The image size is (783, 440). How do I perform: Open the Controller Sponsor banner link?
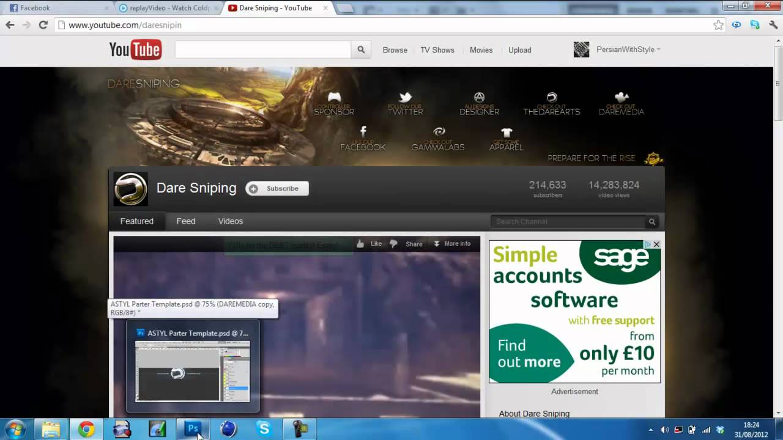(334, 104)
